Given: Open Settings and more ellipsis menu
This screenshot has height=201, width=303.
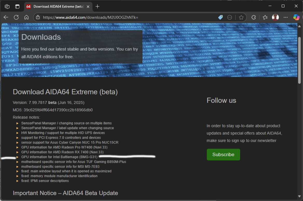Looking at the screenshot, I should tap(286, 17).
